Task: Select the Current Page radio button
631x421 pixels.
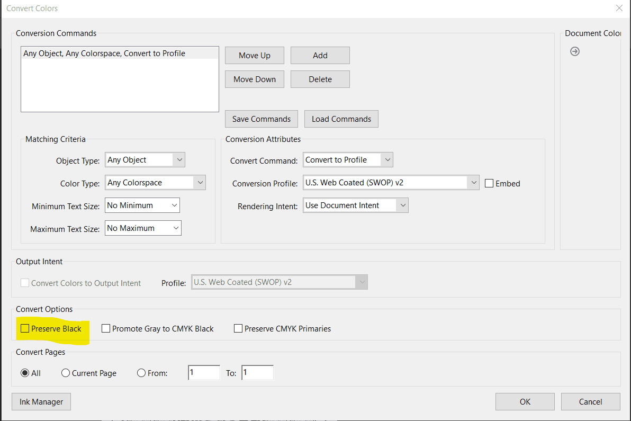Action: (66, 373)
